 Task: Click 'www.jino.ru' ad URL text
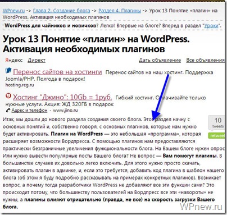coord(65,110)
